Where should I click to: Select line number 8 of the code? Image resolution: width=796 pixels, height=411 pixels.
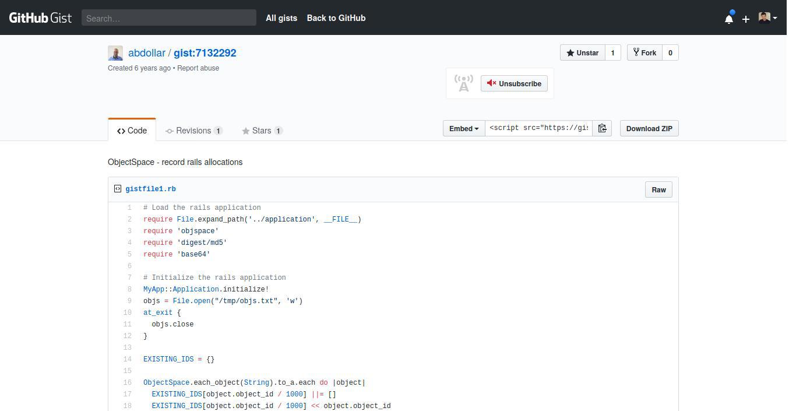click(x=129, y=289)
